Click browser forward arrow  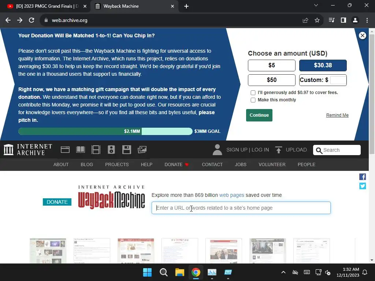point(20,20)
